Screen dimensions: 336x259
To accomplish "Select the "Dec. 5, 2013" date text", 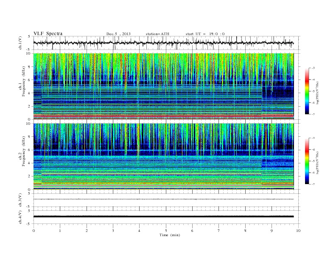I will pyautogui.click(x=118, y=34).
